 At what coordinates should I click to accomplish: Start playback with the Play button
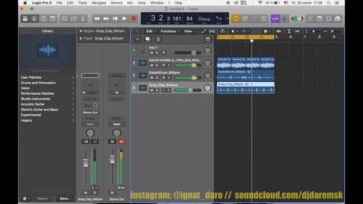[124, 19]
